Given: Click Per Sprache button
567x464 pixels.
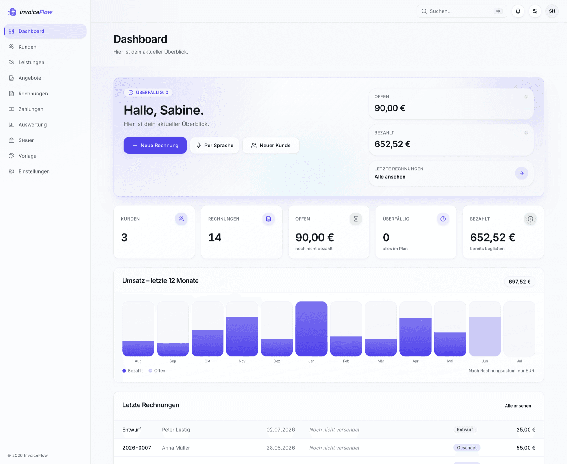Looking at the screenshot, I should tap(215, 145).
